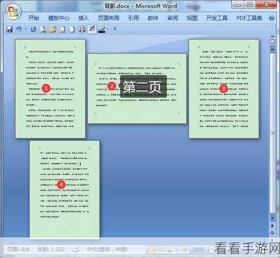Open the undo history dropdown arrow

tap(26, 29)
